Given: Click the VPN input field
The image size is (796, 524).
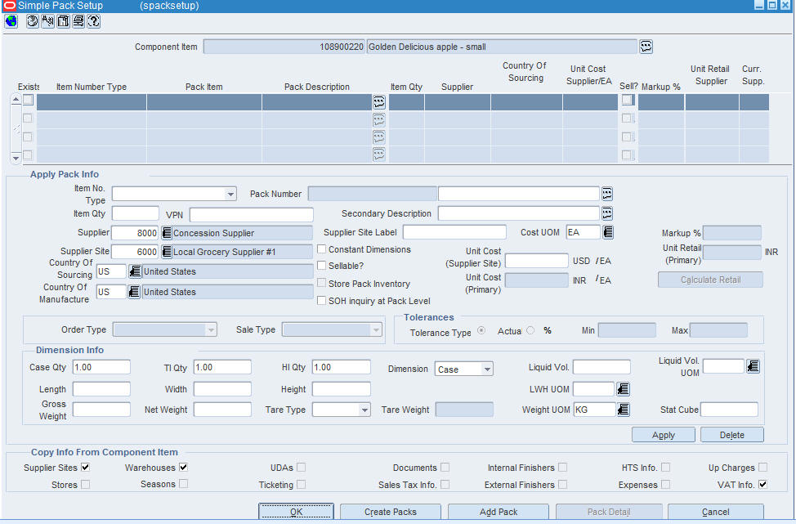Looking at the screenshot, I should tap(251, 214).
